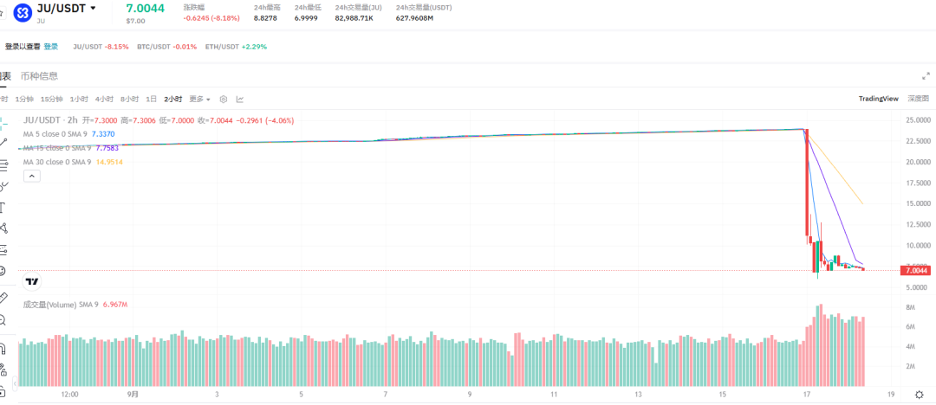936x405 pixels.
Task: Click the TradingView logo badge on the chart
Action: [x=32, y=282]
